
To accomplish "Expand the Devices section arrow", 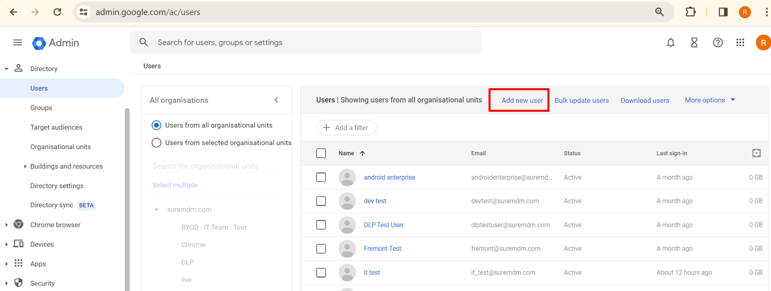I will pyautogui.click(x=7, y=244).
